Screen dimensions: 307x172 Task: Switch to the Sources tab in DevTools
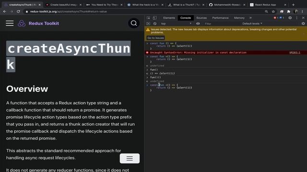[201, 18]
